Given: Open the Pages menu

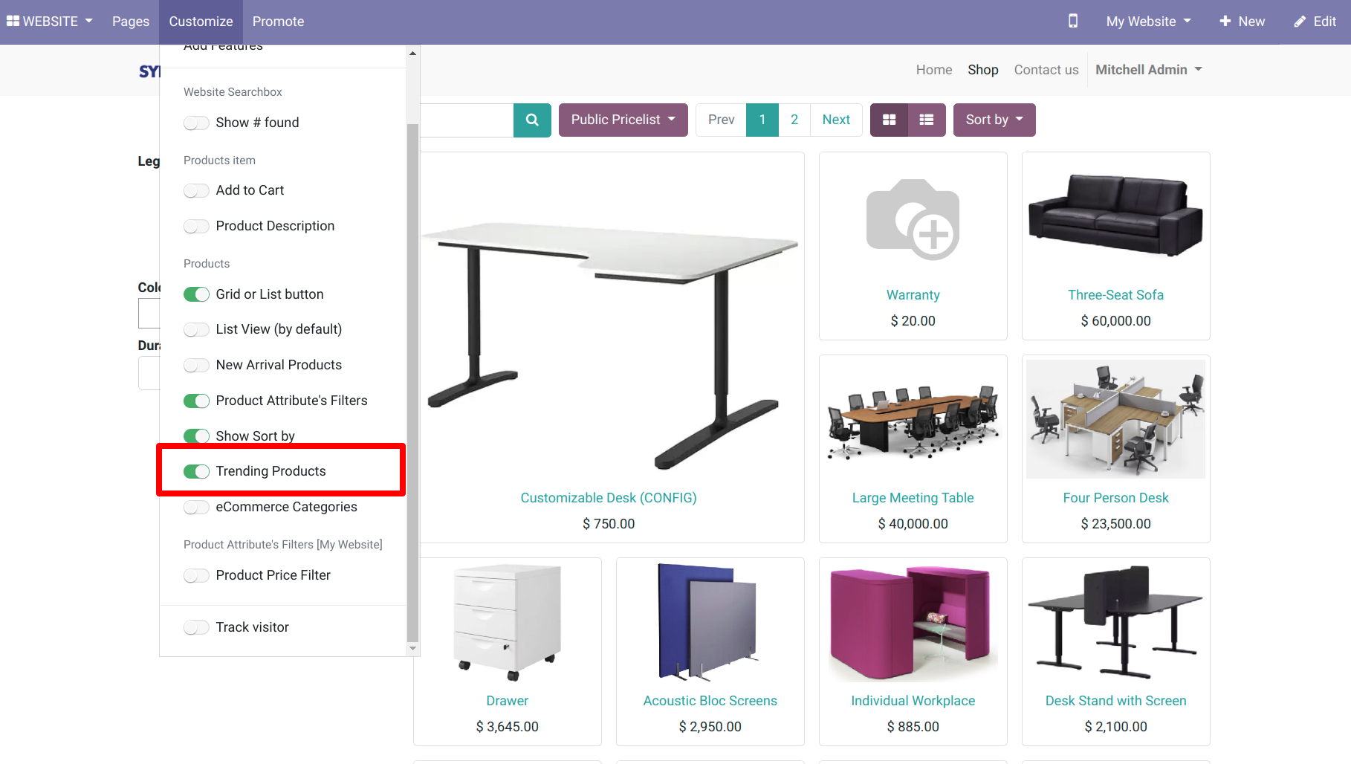Looking at the screenshot, I should (131, 22).
